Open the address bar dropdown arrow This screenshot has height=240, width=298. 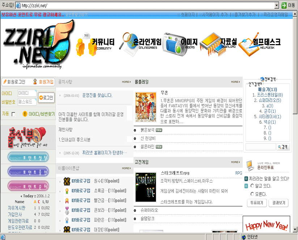point(277,5)
